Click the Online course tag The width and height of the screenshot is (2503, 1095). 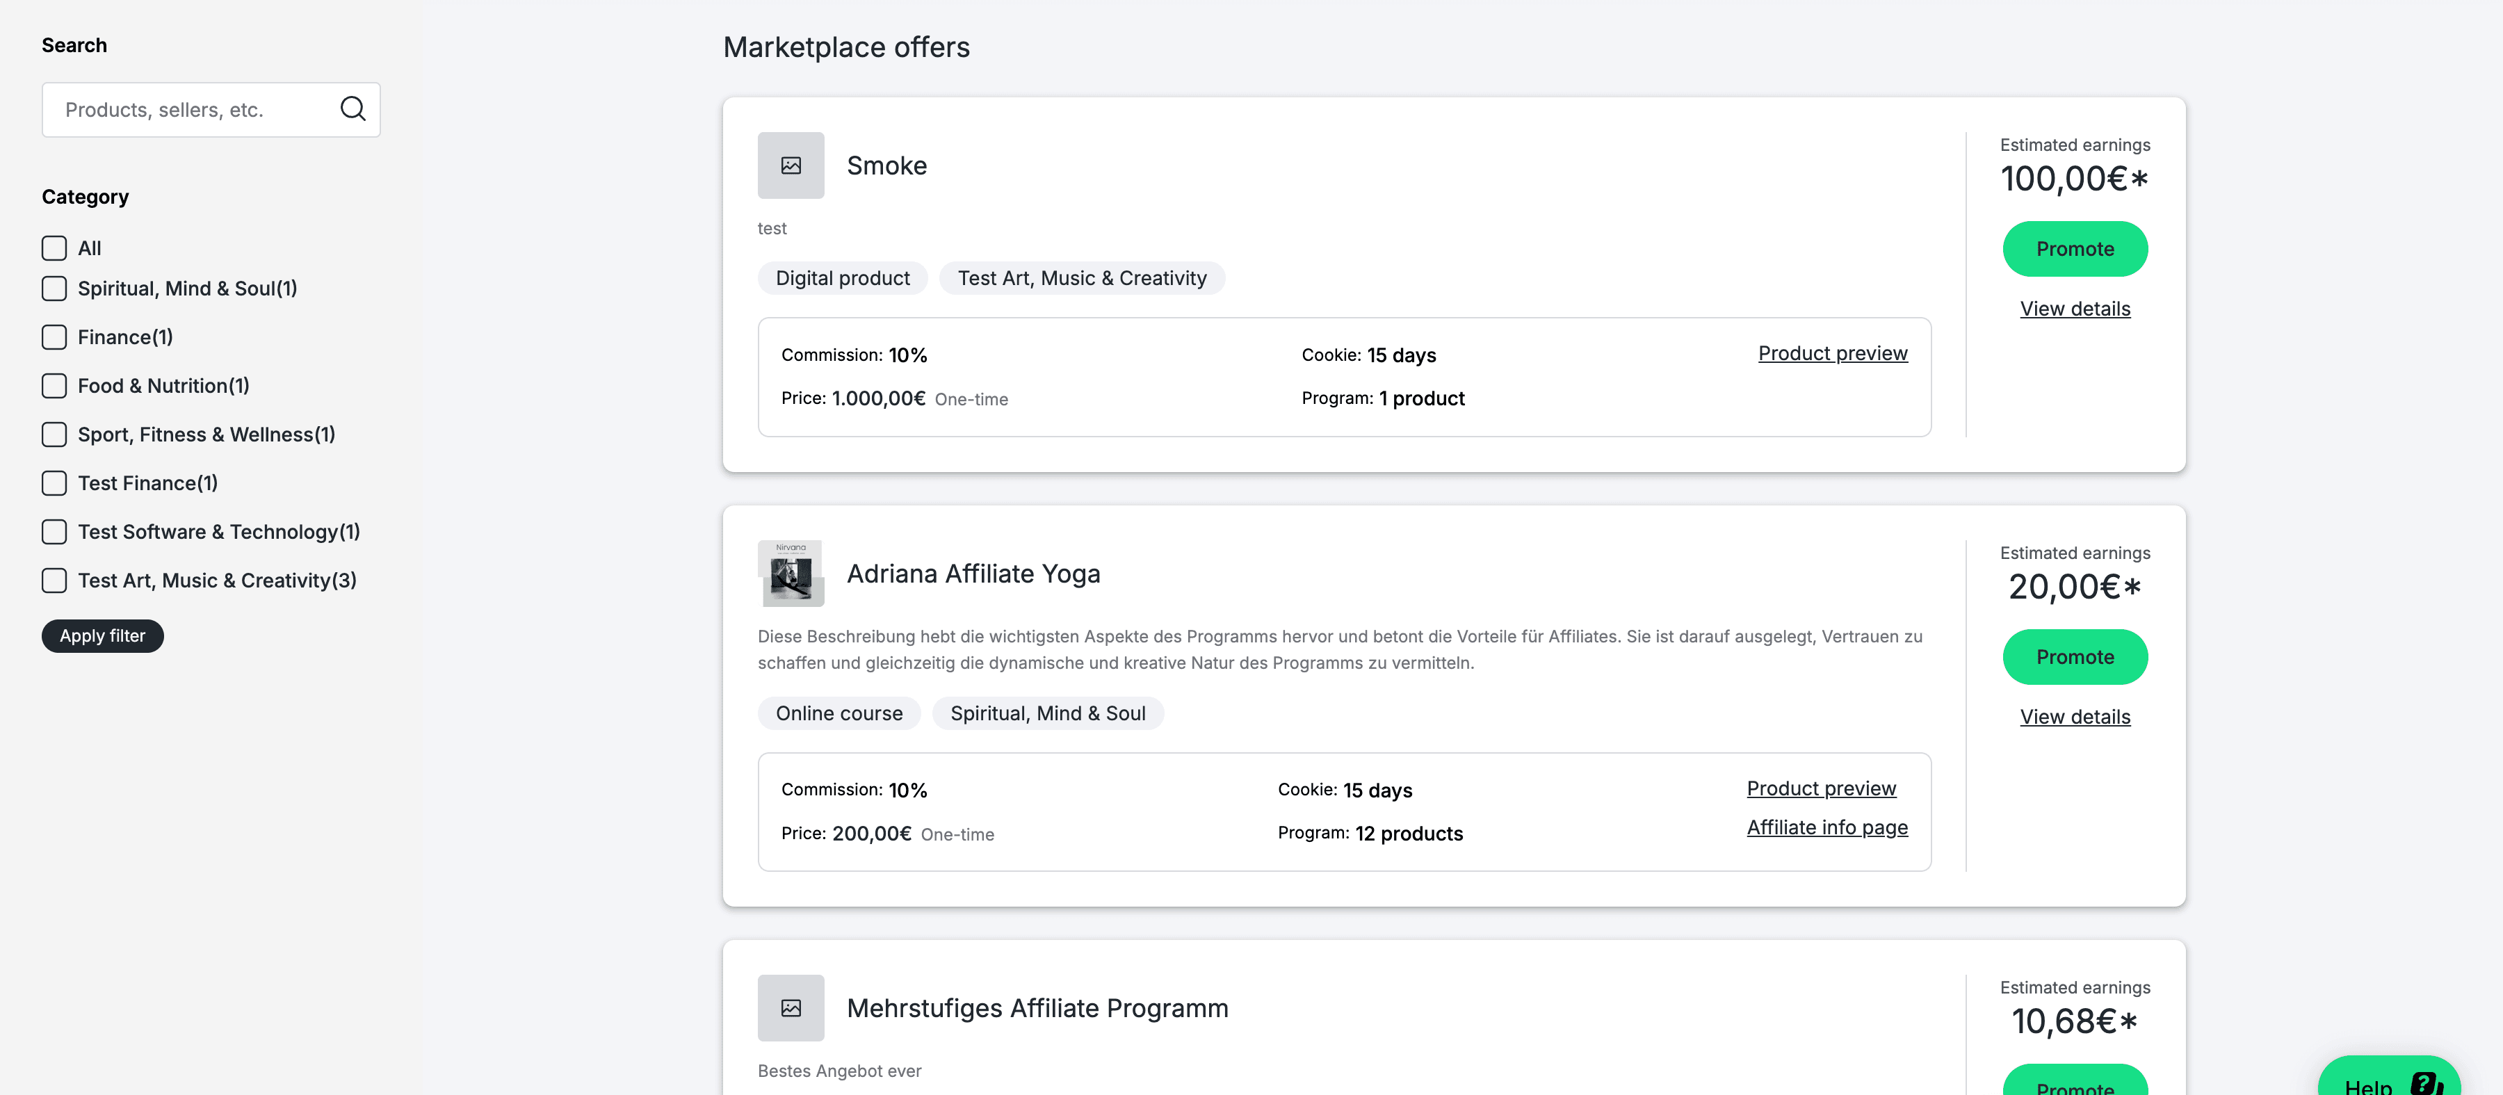839,713
